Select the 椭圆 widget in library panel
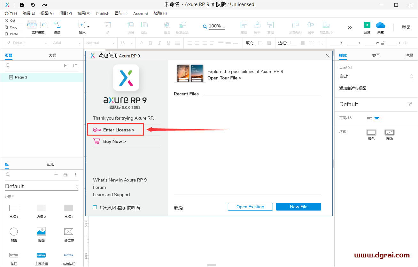The width and height of the screenshot is (418, 267). pyautogui.click(x=14, y=231)
